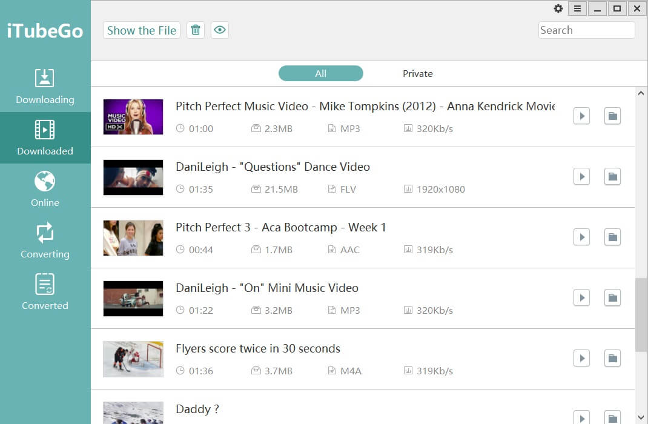Play Flyers score twice item
The height and width of the screenshot is (424, 648).
click(581, 359)
